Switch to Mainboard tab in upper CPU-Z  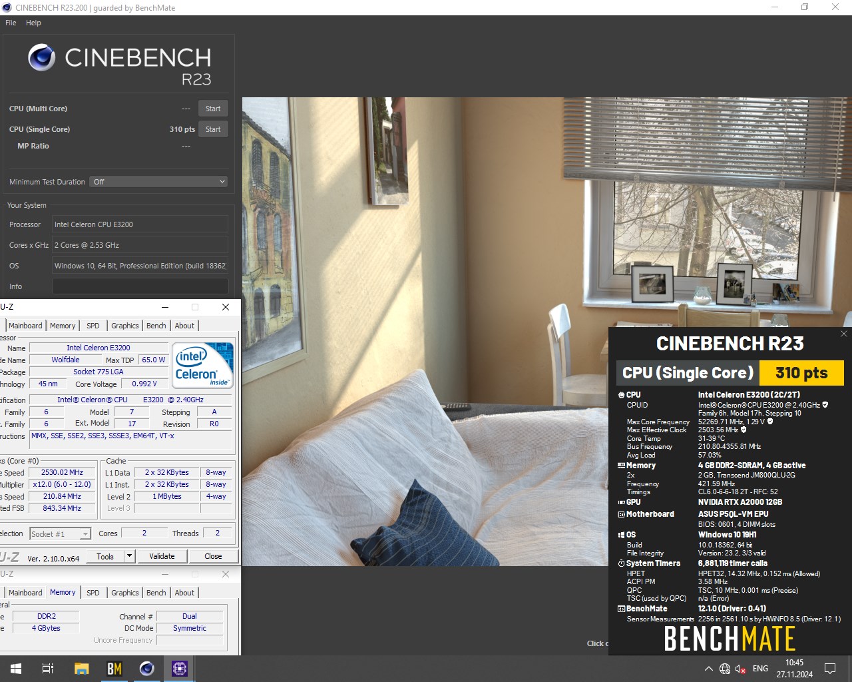tap(25, 326)
